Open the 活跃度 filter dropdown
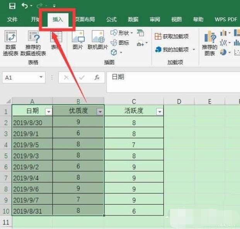Image resolution: width=240 pixels, height=229 pixels. click(x=160, y=112)
